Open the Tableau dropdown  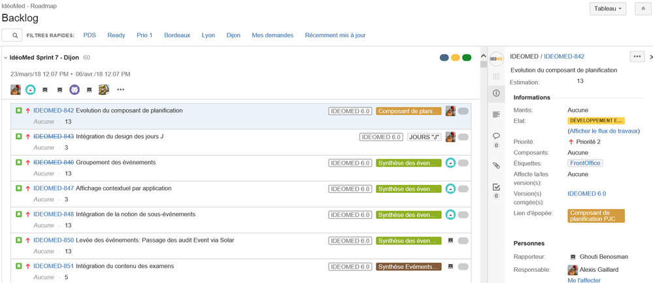(x=608, y=8)
